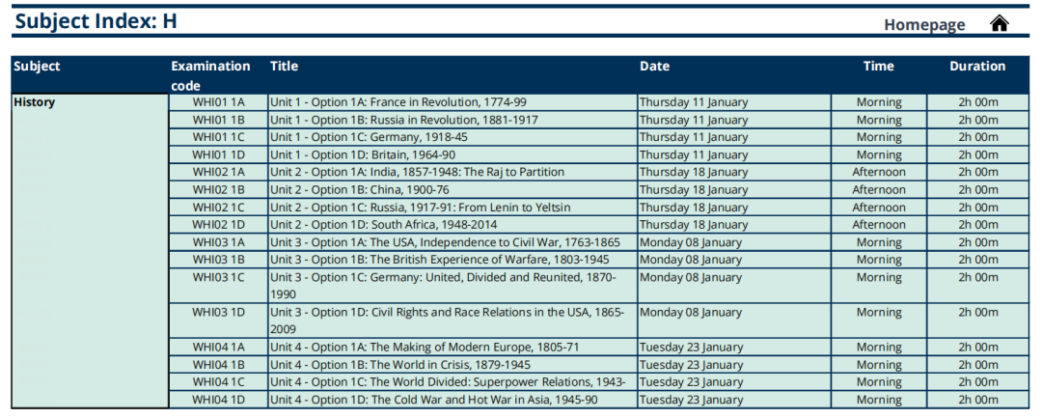
Task: Click the Subject column header
Action: [x=38, y=67]
